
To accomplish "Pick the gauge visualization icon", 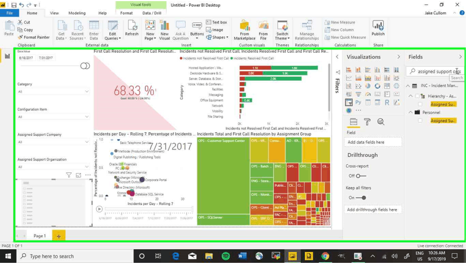I will point(368,94).
